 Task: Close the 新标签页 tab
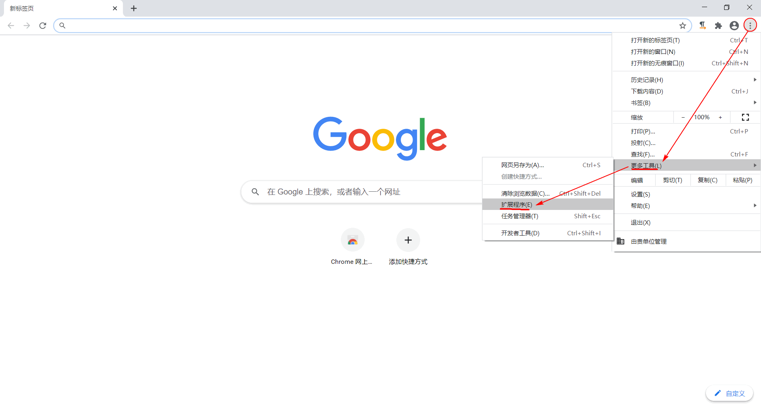115,8
